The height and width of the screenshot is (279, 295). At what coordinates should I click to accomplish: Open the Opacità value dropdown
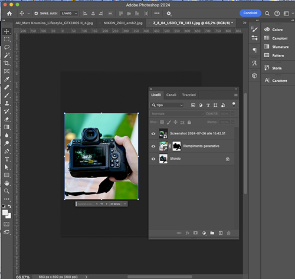232,114
